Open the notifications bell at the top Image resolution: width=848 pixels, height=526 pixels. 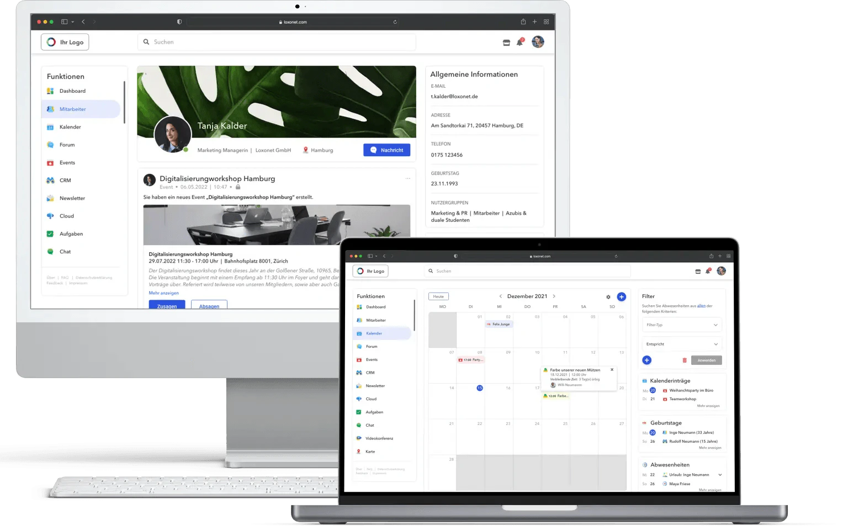(x=519, y=42)
